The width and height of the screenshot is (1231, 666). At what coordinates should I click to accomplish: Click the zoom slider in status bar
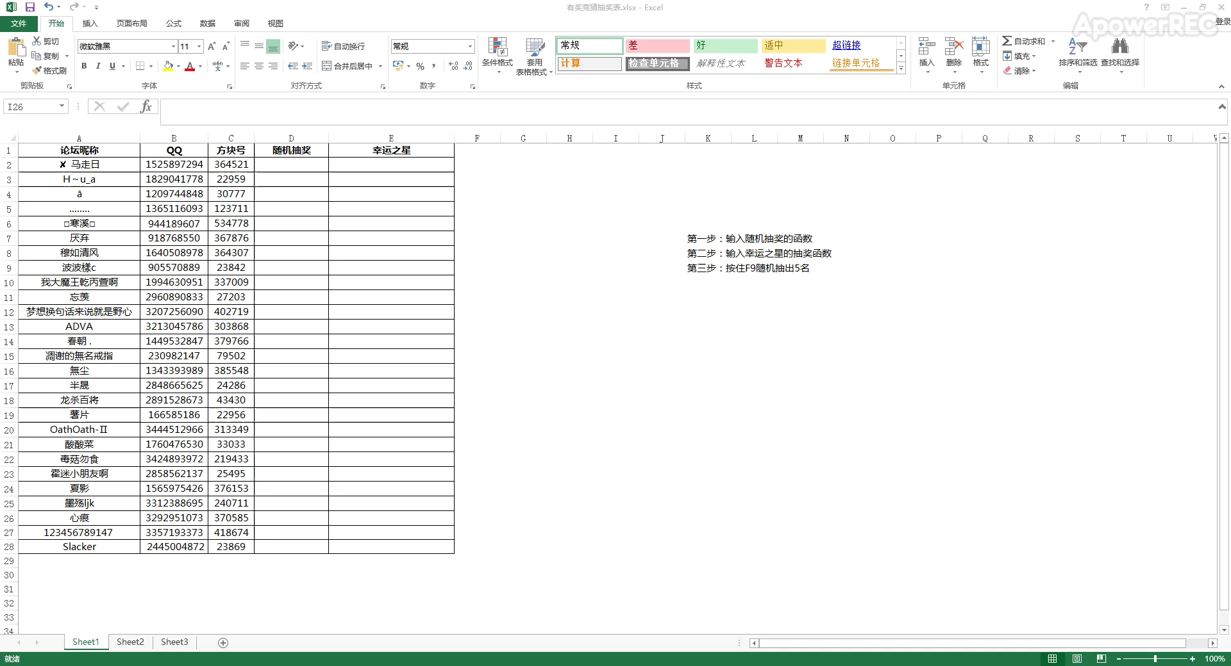1155,659
